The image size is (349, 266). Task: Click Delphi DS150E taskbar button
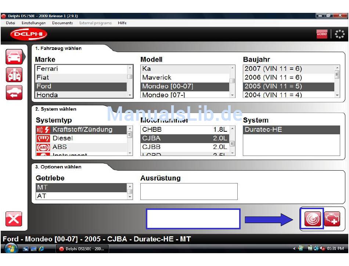coord(82,249)
